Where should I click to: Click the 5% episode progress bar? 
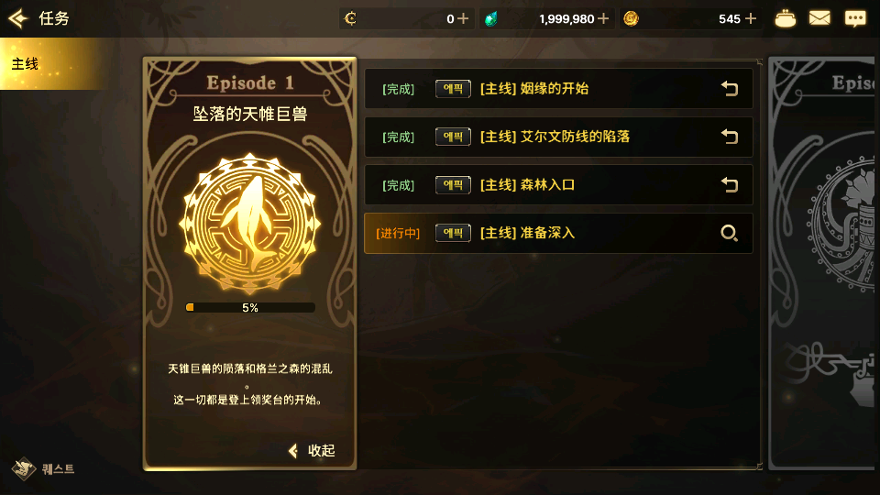pyautogui.click(x=250, y=308)
